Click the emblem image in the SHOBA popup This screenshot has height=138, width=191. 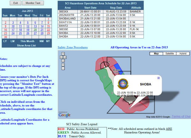(x=123, y=84)
